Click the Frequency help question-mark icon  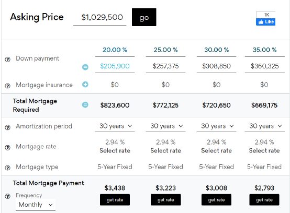7,196
